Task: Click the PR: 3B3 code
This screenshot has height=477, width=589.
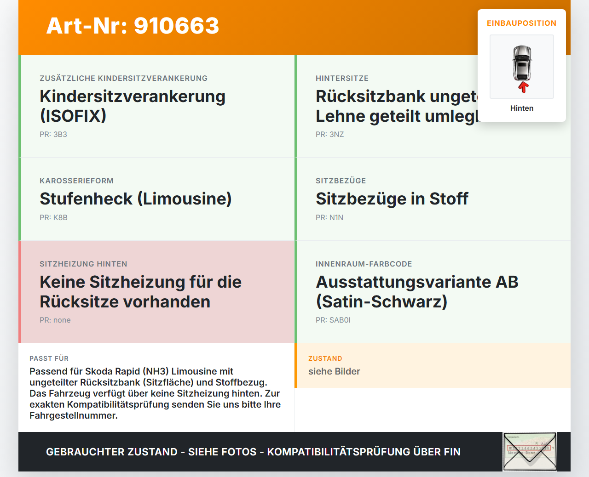Action: [53, 134]
